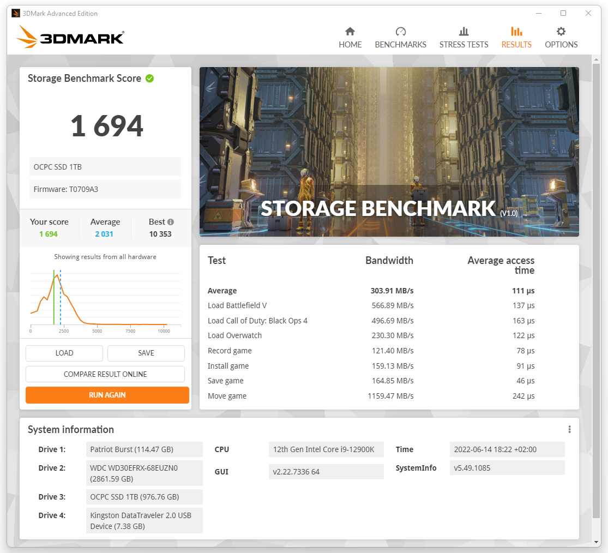Click the 3DMark app icon in title bar

16,14
